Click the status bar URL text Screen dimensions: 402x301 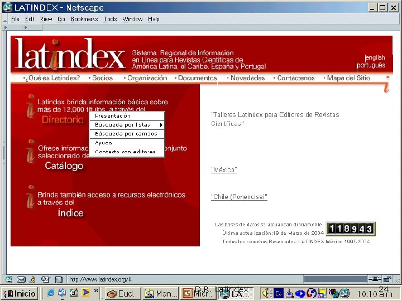(x=100, y=279)
